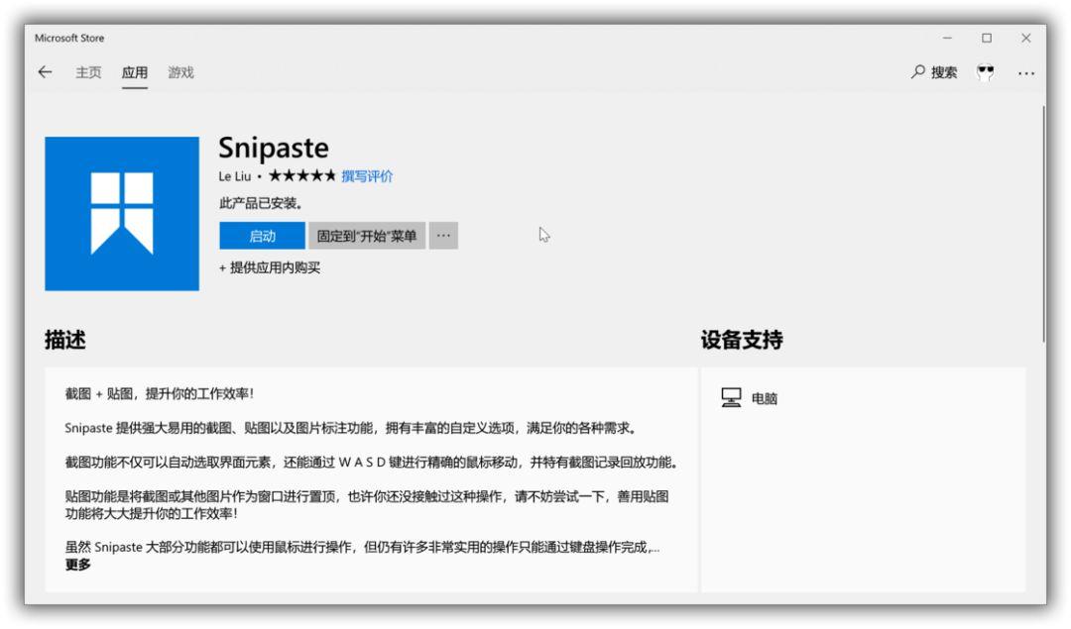Viewport: 1071px width, 629px height.
Task: Click the blue Snipaste app logo
Action: (123, 211)
